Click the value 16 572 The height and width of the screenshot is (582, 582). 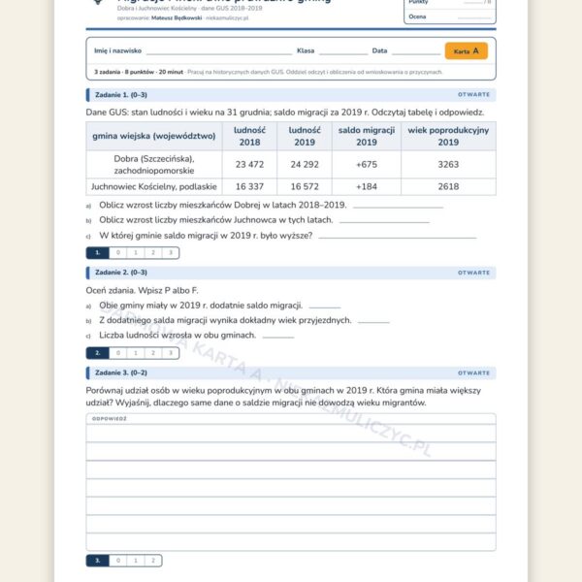pos(305,186)
